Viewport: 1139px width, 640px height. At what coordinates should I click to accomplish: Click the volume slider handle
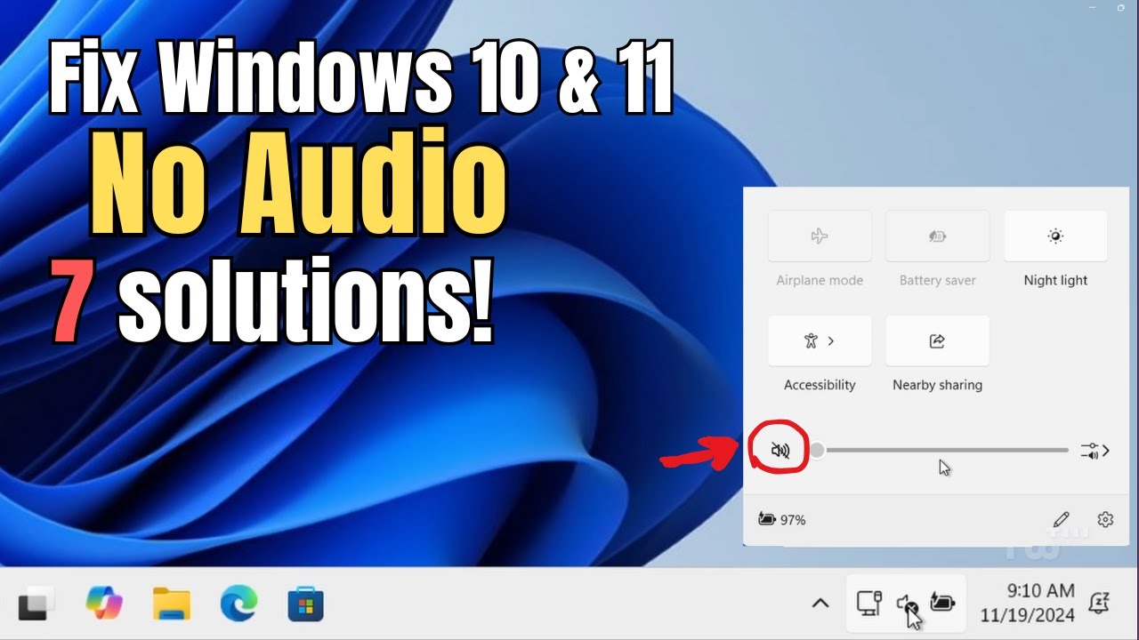click(x=816, y=450)
